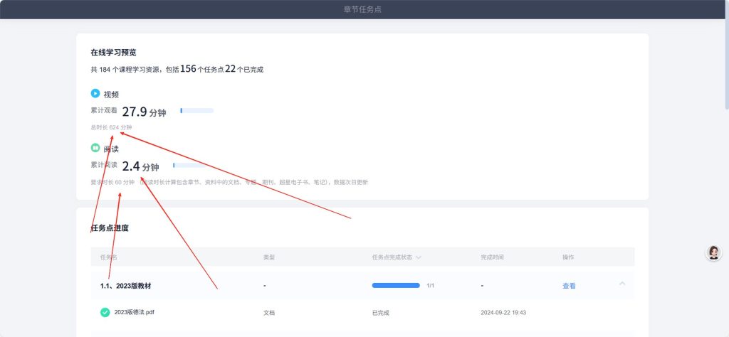Click the 2.4 分钟 reading value

[140, 166]
